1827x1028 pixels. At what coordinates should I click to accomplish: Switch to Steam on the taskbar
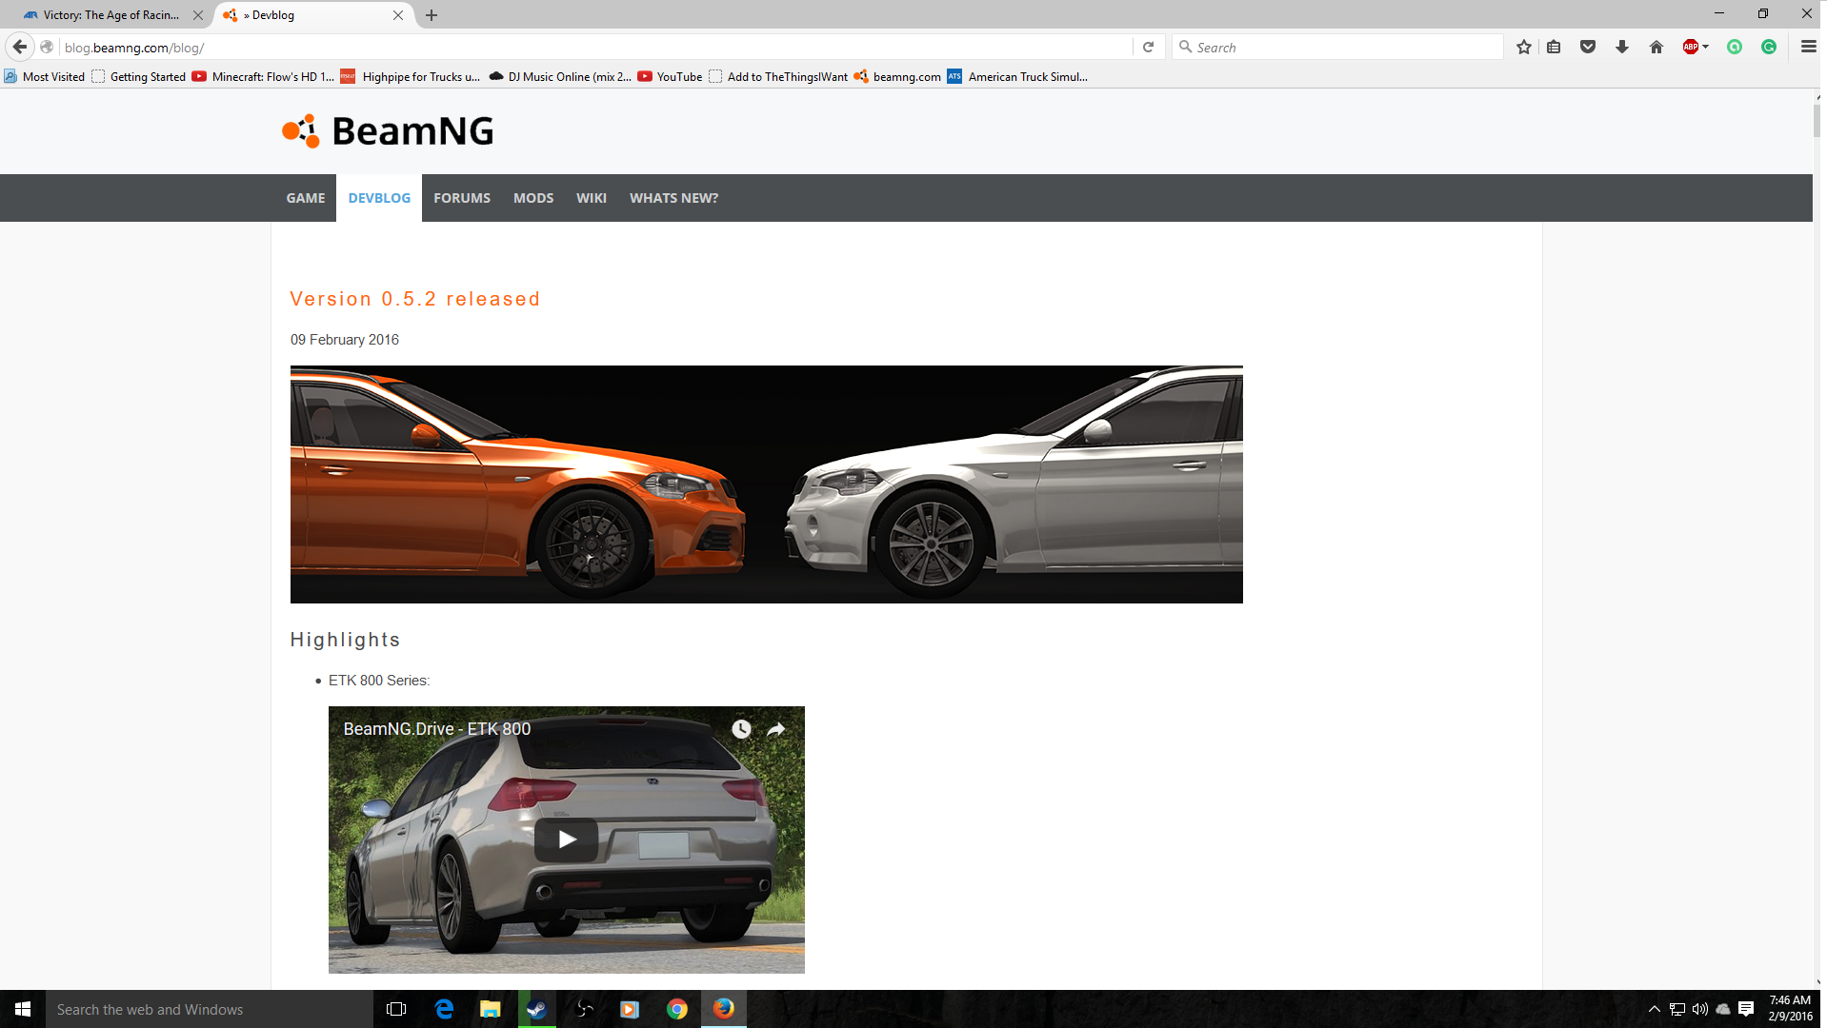point(537,1009)
